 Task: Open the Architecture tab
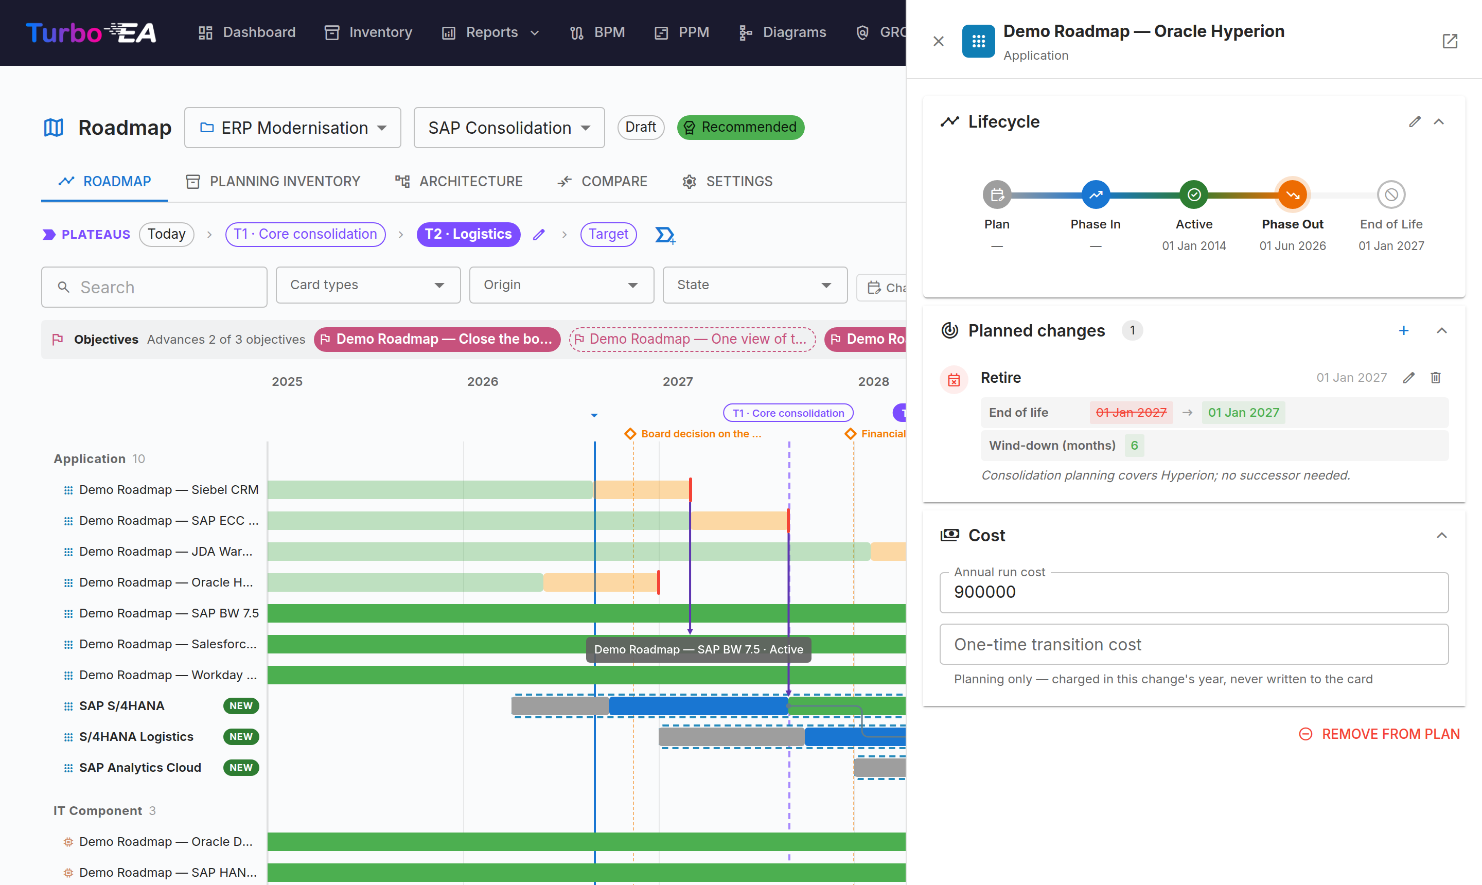point(458,181)
